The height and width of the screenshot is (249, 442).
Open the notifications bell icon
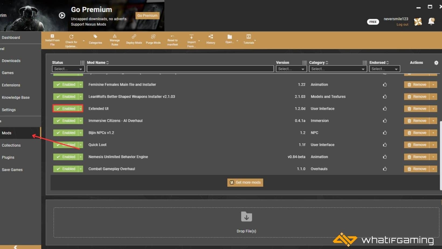[431, 22]
